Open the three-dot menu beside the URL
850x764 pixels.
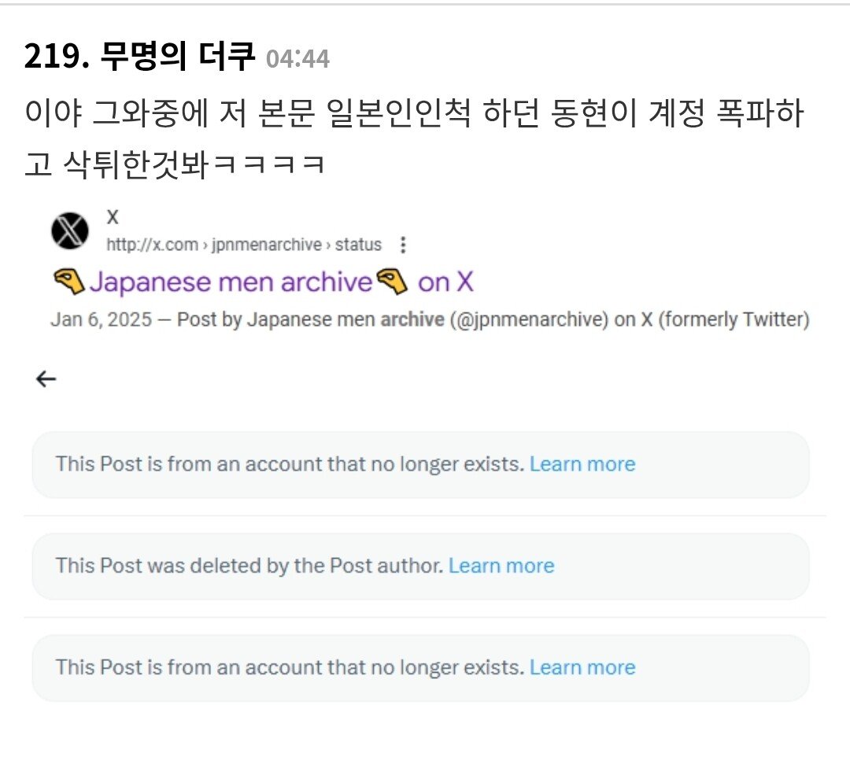403,245
